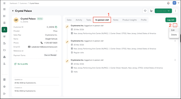This screenshot has width=181, height=99.
Task: Click the pencil icon of the 24 Mar visit
Action: (x=67, y=61)
